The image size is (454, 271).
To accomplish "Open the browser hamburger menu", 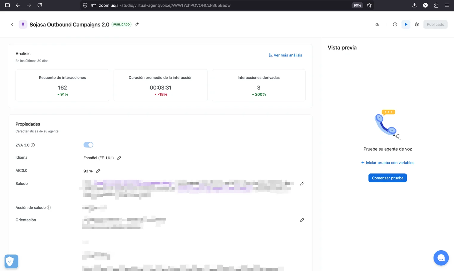I will [x=447, y=5].
